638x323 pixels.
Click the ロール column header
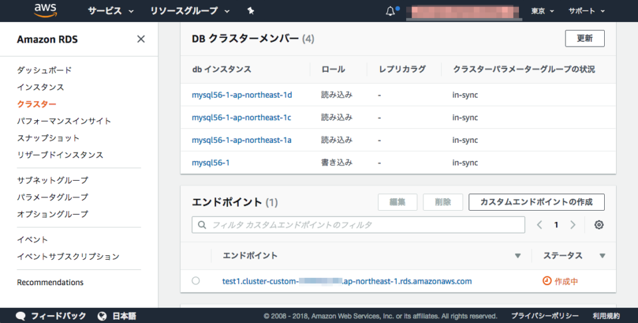tap(333, 69)
